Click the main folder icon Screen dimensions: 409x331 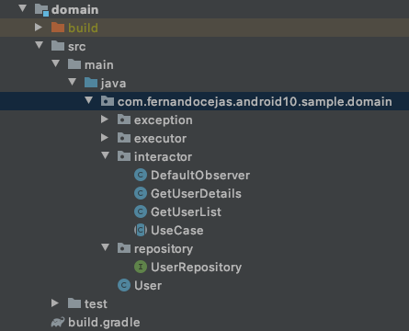coord(74,64)
